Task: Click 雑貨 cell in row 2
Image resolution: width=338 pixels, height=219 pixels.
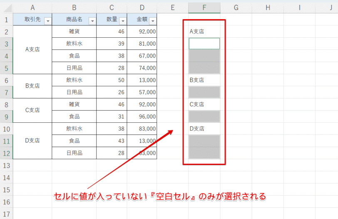Action: pos(74,32)
